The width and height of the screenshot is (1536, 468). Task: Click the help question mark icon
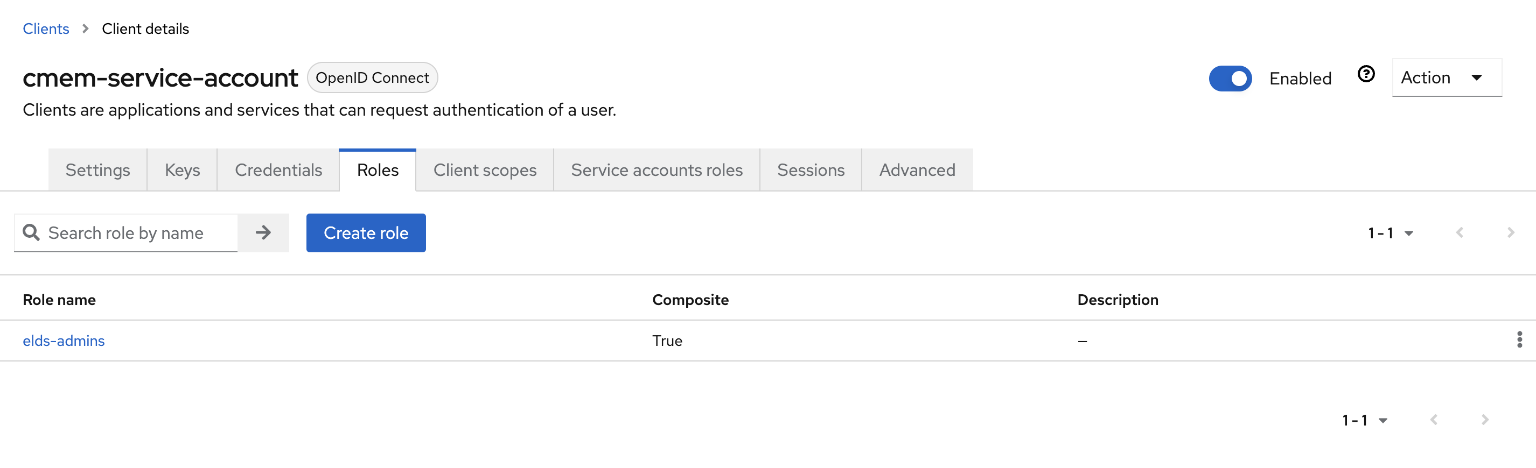1365,74
